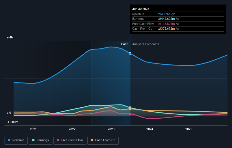Click the zł0 y-axis label

point(9,113)
